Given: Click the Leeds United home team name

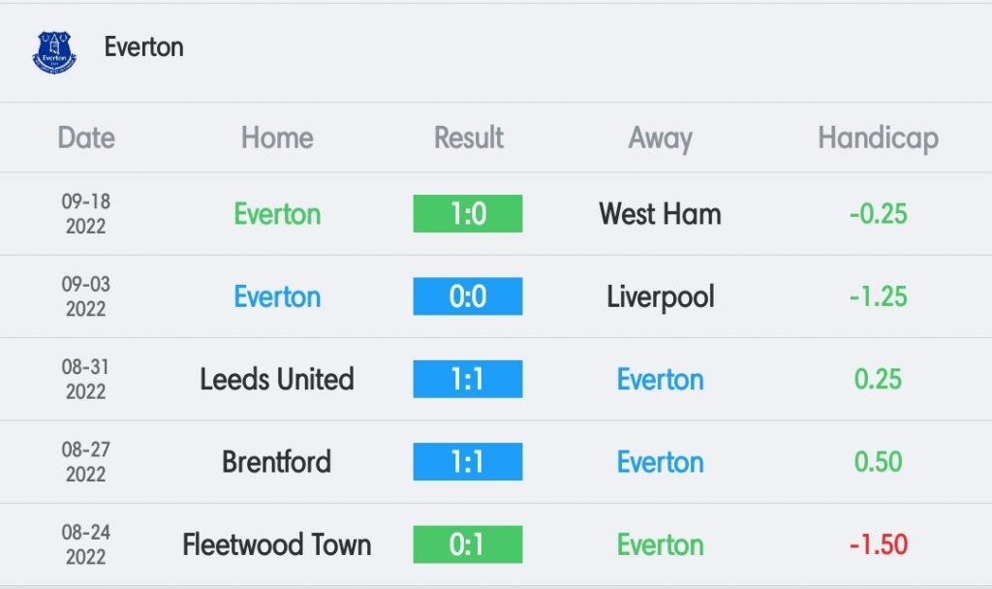Looking at the screenshot, I should (x=276, y=379).
